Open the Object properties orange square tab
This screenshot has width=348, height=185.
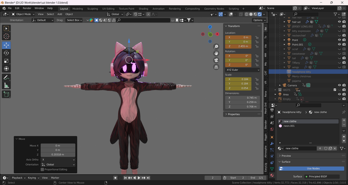[272, 137]
